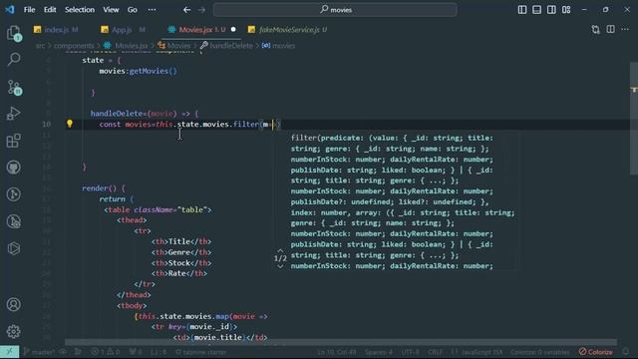Change encoding via UTF-8
The image size is (638, 359).
[410, 352]
